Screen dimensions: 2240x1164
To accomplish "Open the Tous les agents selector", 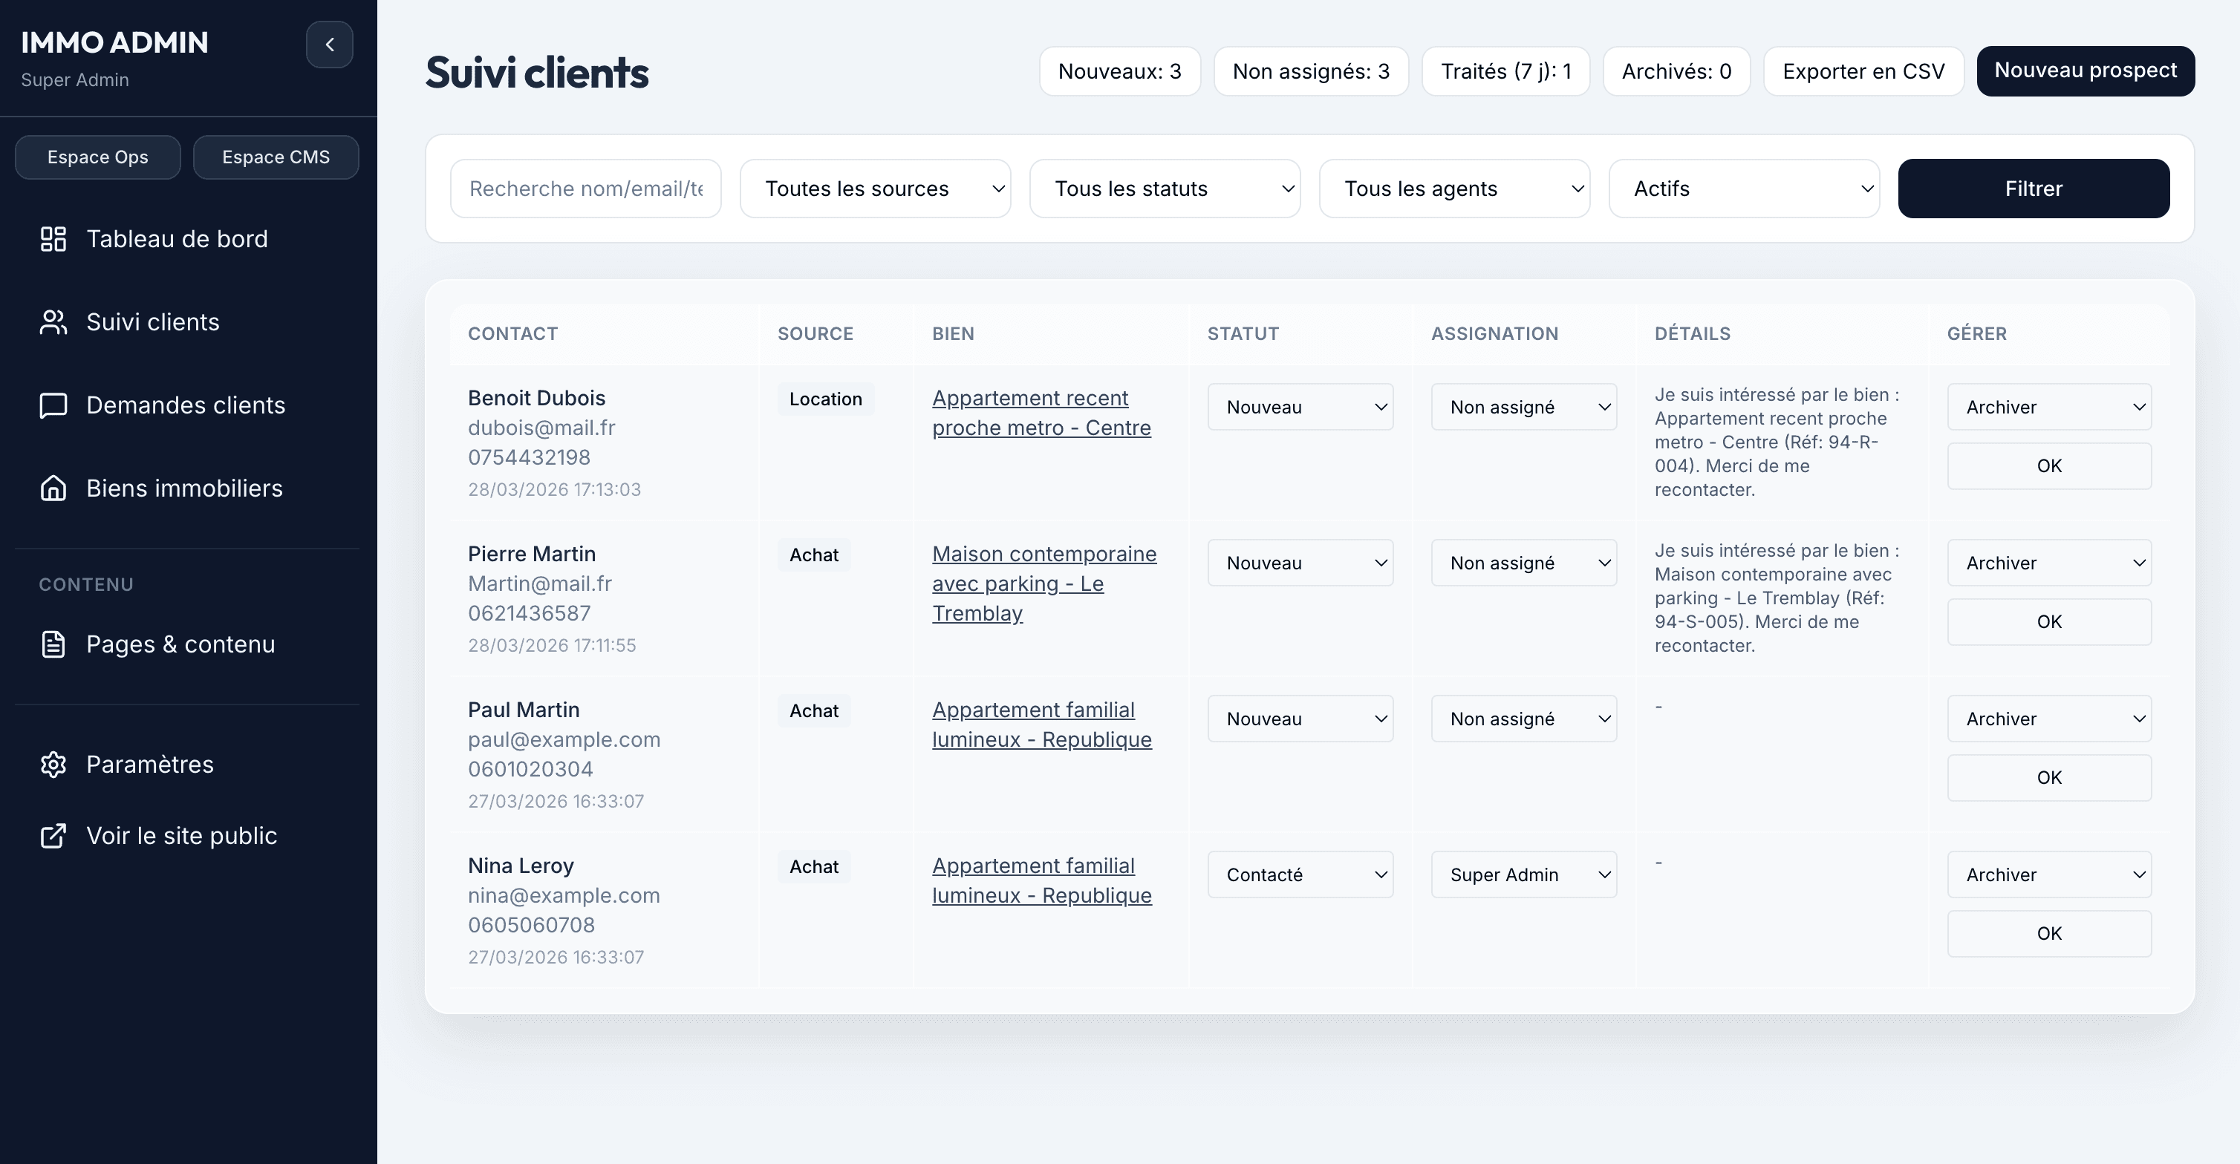I will pos(1454,188).
